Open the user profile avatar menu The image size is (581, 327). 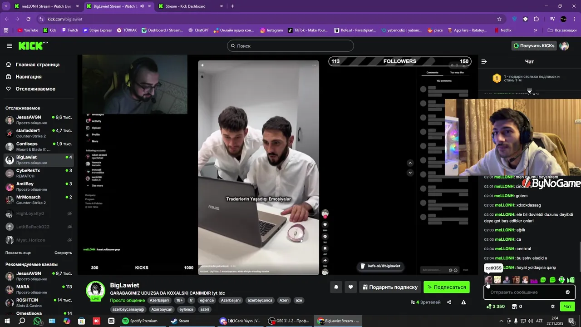564,46
